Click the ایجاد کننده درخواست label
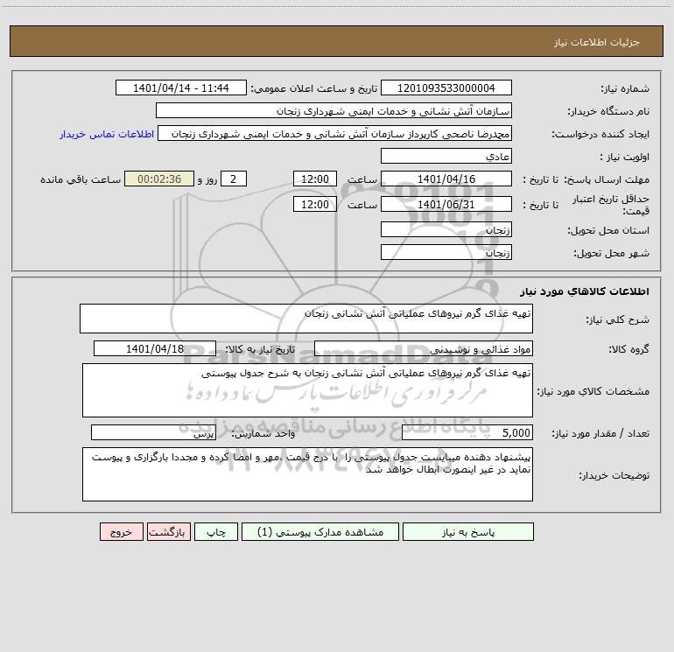Viewport: 674px width, 652px height. coord(600,134)
